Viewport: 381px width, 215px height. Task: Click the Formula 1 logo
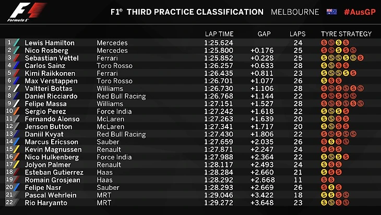[28, 12]
